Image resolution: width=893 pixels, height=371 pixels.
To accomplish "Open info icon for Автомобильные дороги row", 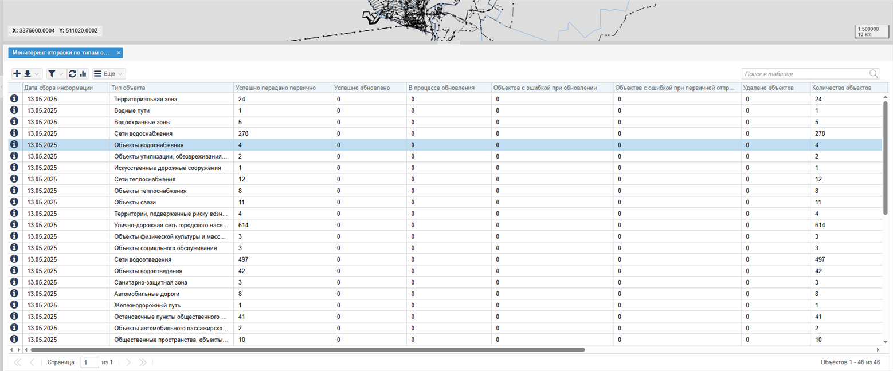I will 14,293.
